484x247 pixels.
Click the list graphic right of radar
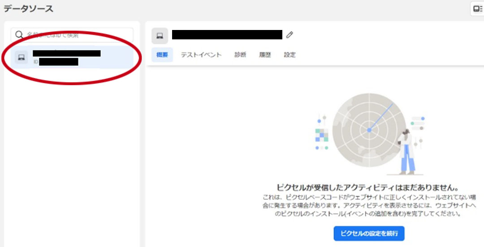coord(417,123)
